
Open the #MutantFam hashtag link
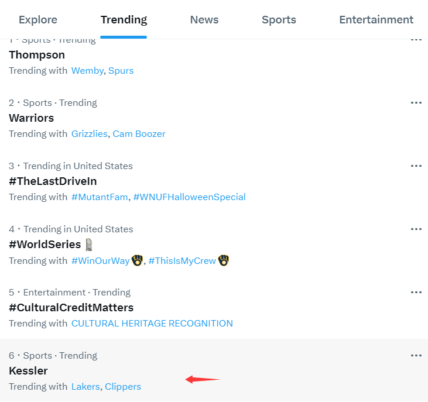[x=100, y=197]
